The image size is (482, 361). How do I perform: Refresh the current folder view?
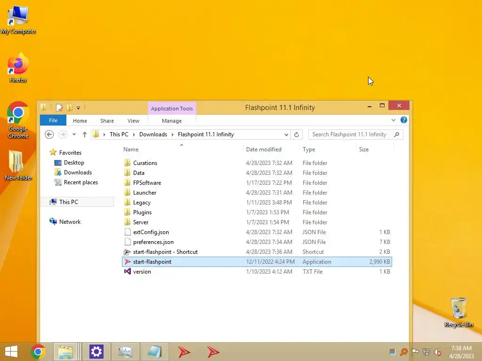[x=297, y=134]
